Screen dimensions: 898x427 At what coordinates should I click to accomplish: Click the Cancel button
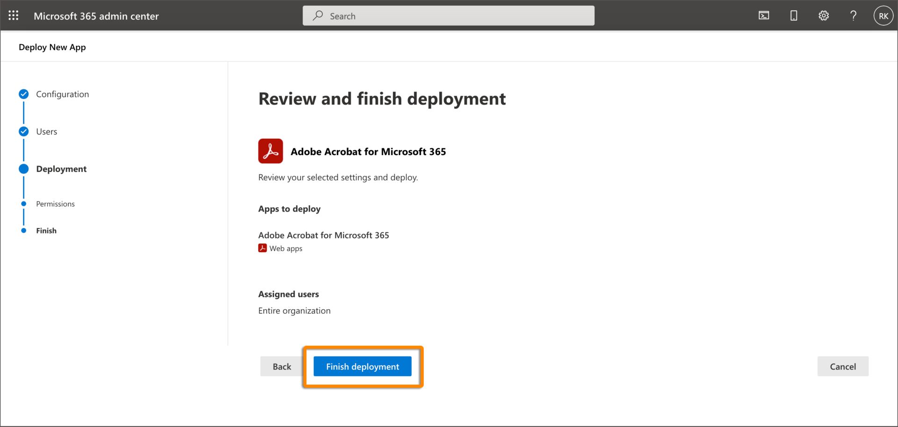pyautogui.click(x=843, y=367)
